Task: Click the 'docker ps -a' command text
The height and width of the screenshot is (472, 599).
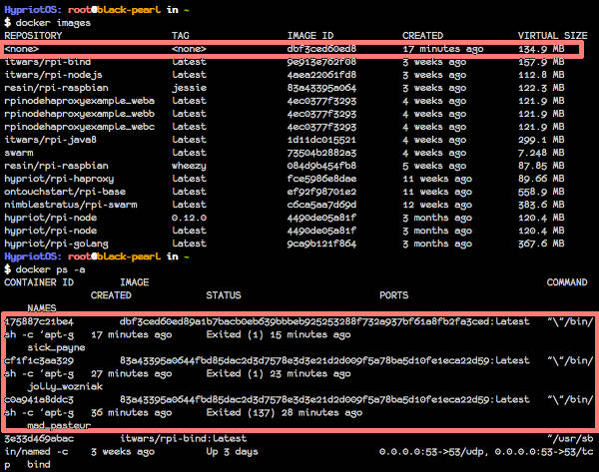Action: coord(51,269)
